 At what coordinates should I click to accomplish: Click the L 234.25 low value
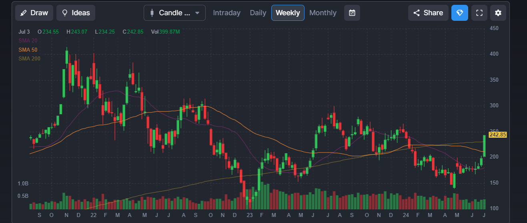tap(105, 32)
